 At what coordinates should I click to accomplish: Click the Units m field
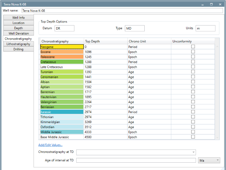click(x=205, y=28)
